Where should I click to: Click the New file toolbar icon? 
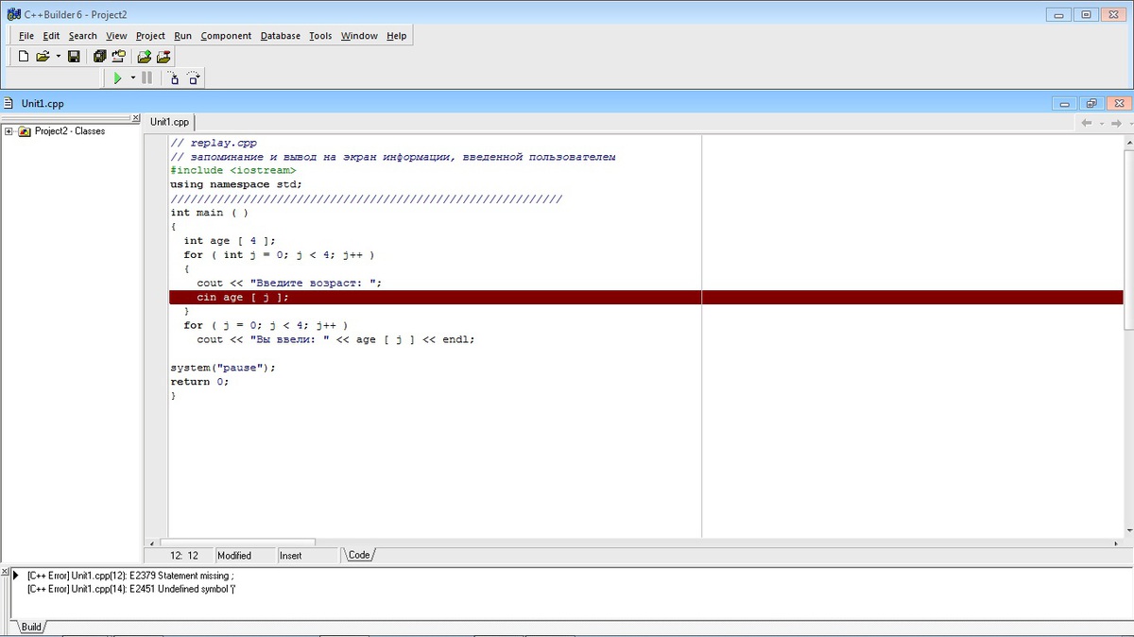(25, 57)
